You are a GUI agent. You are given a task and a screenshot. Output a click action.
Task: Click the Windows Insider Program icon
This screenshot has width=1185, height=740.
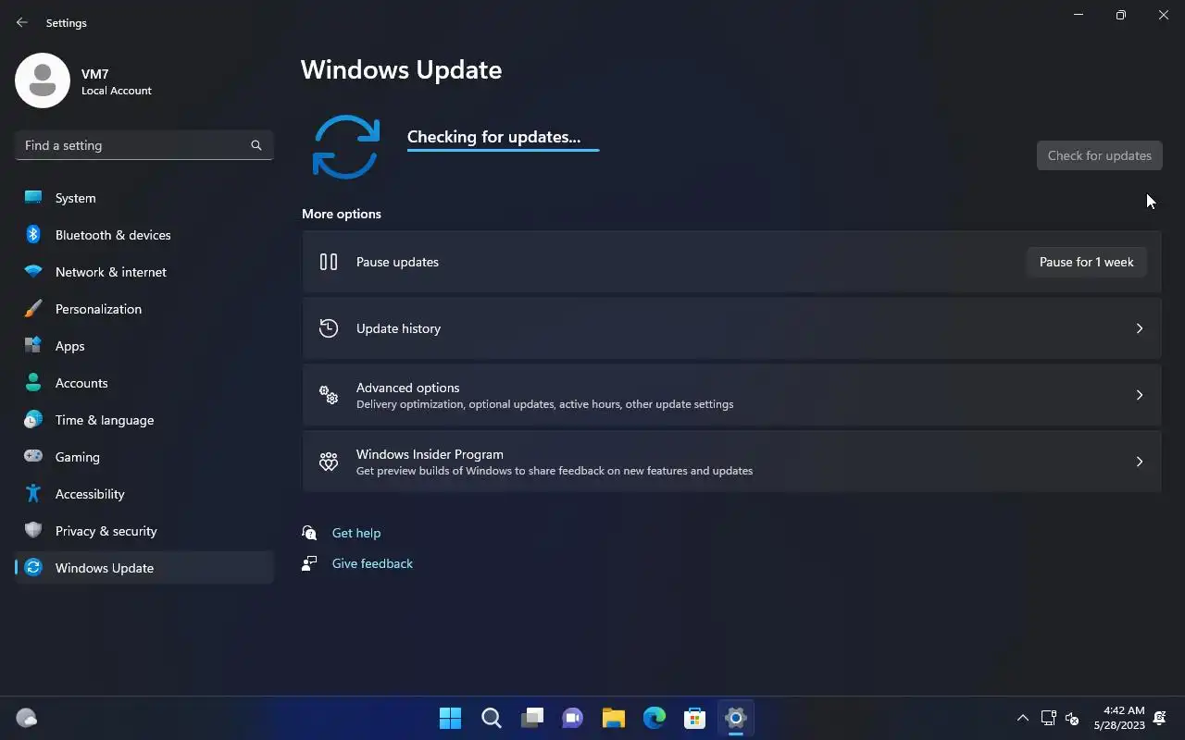[329, 462]
